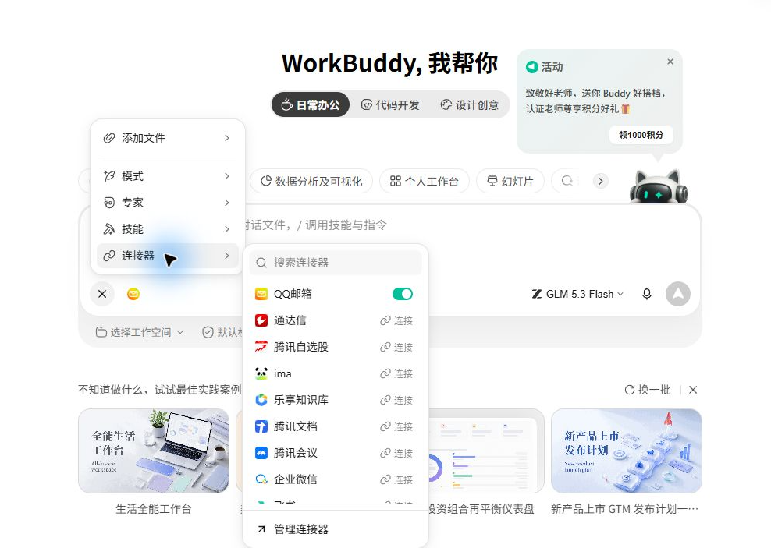
Task: Open the 模式 menu item
Action: pyautogui.click(x=168, y=176)
